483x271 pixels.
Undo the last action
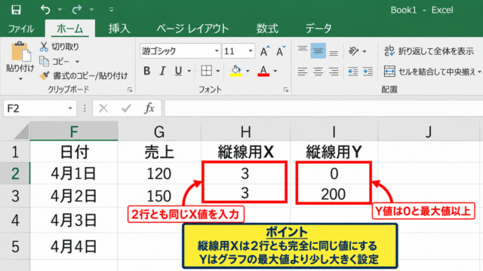pos(45,10)
